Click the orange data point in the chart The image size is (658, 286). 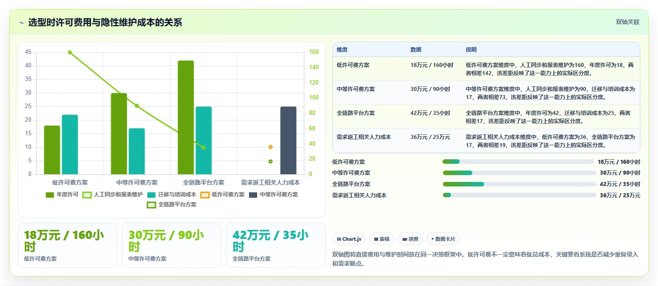click(270, 147)
